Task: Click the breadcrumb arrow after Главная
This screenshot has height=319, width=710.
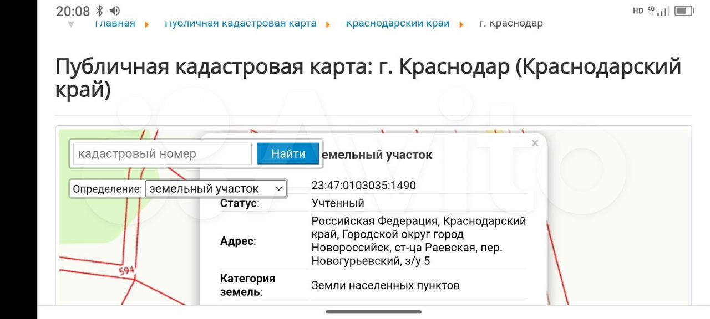Action: (147, 24)
